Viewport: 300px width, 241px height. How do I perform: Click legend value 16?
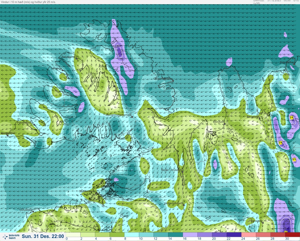[184, 239]
